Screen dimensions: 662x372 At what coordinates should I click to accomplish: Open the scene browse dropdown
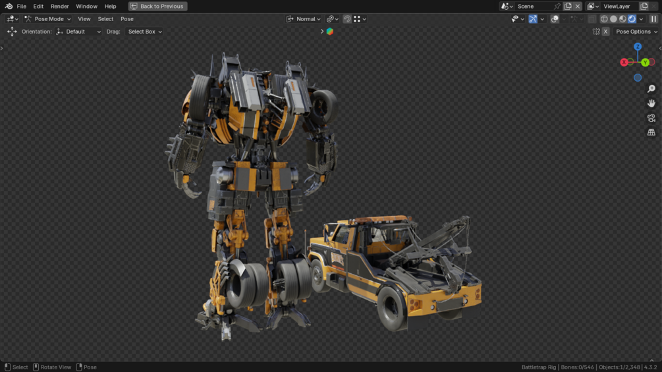click(x=507, y=7)
